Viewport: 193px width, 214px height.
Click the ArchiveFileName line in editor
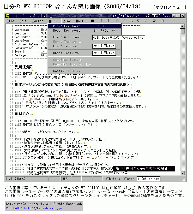point(31,44)
